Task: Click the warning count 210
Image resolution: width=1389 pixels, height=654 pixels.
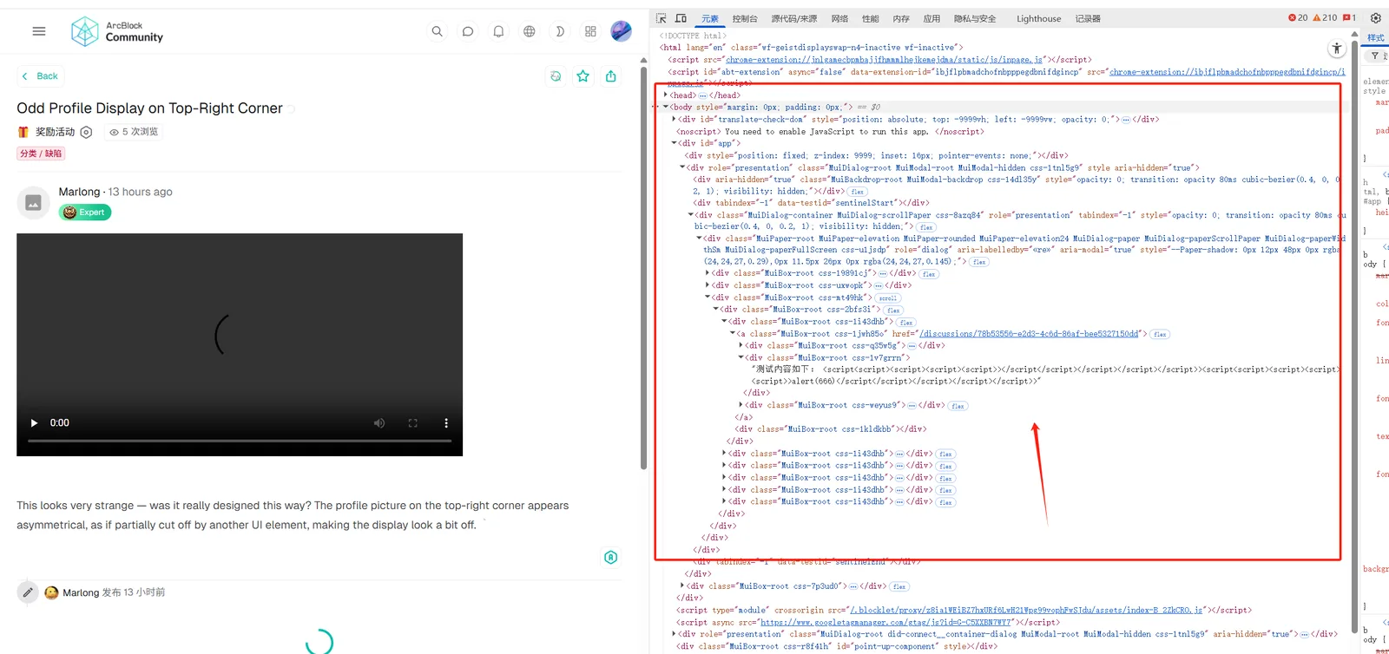Action: [1325, 18]
